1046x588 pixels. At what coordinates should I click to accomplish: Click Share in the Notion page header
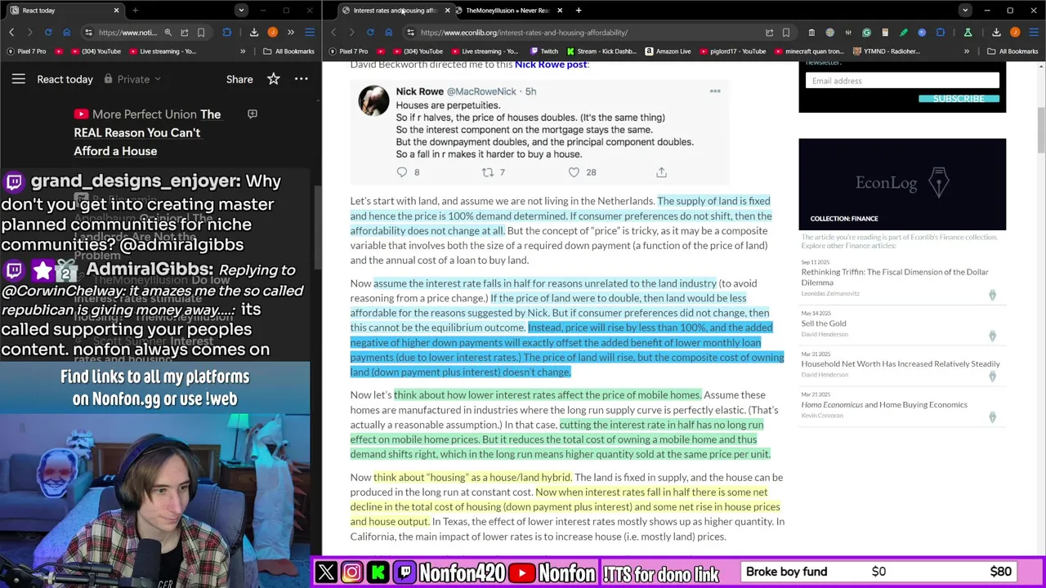pyautogui.click(x=239, y=79)
